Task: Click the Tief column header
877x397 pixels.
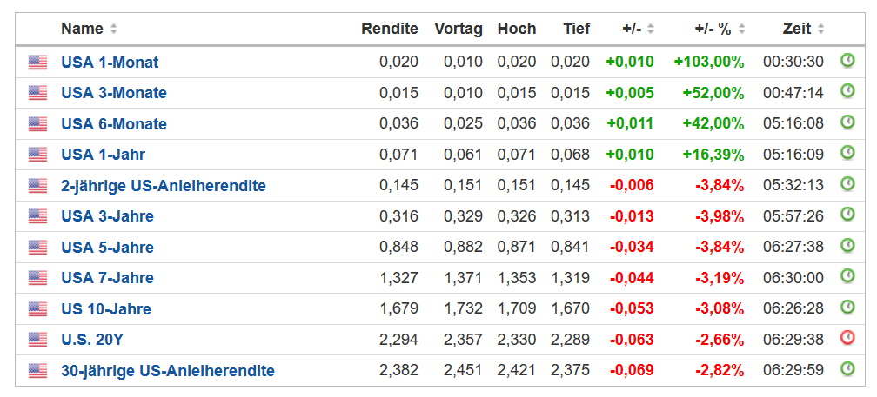Action: click(576, 29)
